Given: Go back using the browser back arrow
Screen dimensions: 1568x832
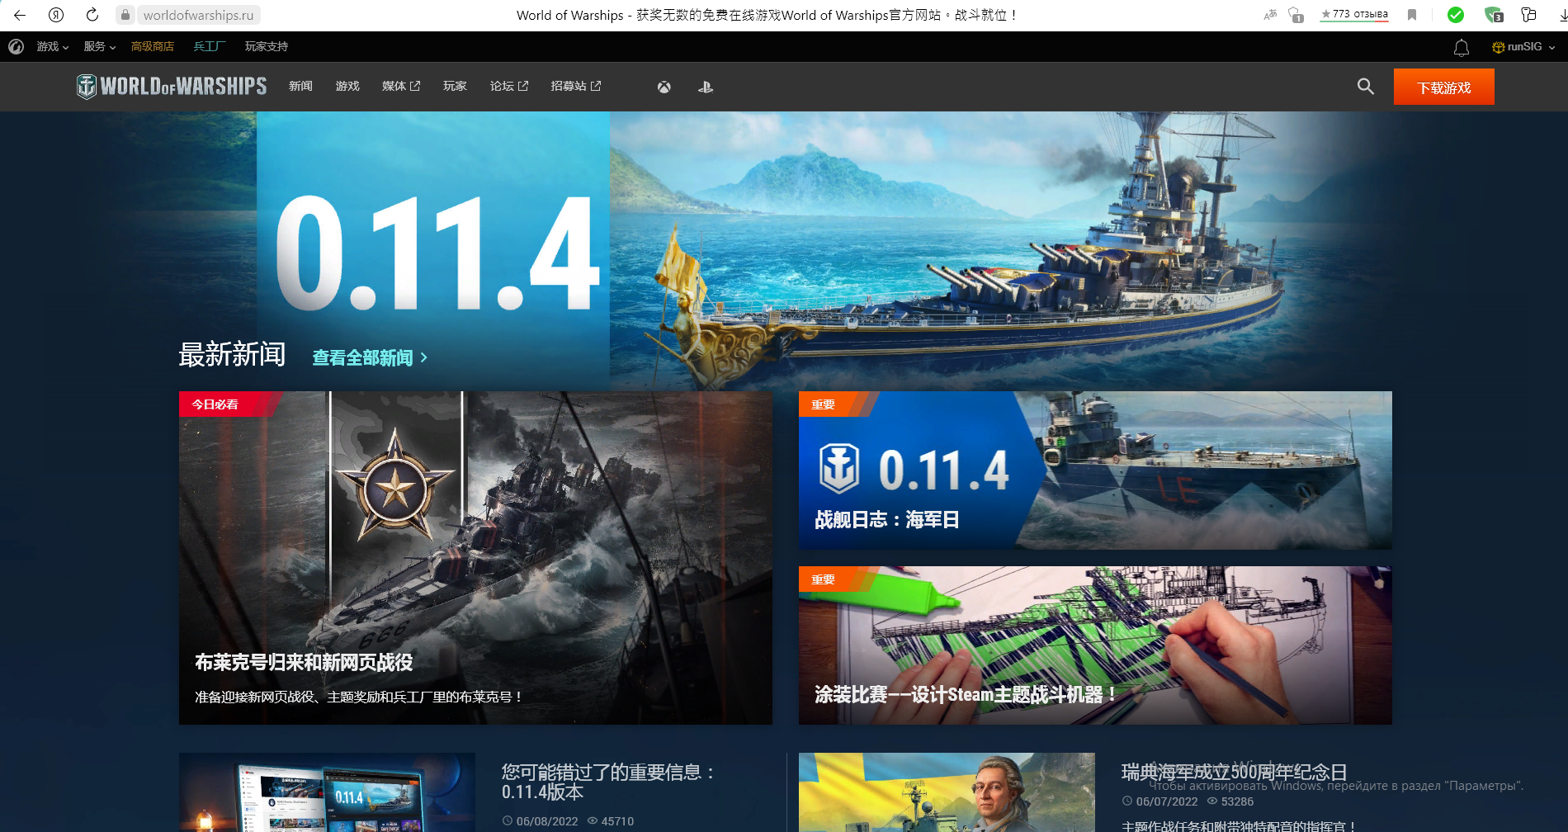Looking at the screenshot, I should point(20,15).
